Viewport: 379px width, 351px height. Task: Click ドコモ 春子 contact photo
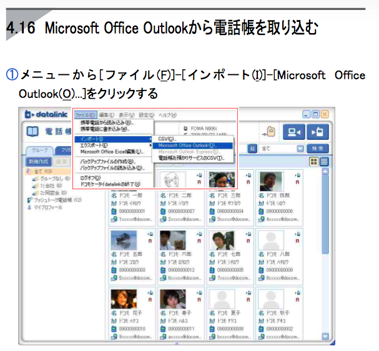173,299
